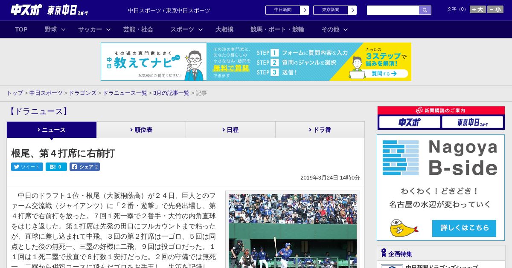
Task: Select the ニュース tab
Action: pos(52,130)
